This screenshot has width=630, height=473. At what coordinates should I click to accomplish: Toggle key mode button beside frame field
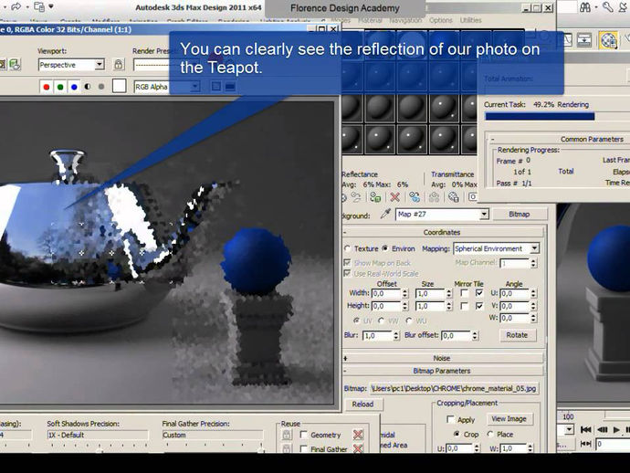(x=586, y=444)
